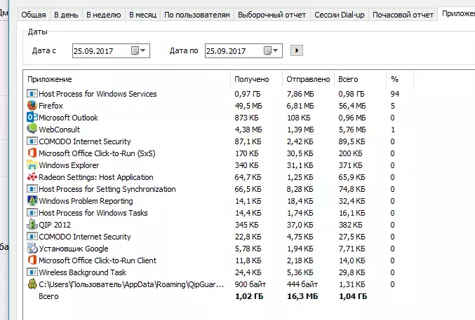Sort by the Получено column header
This screenshot has height=320, width=475.
coord(257,79)
